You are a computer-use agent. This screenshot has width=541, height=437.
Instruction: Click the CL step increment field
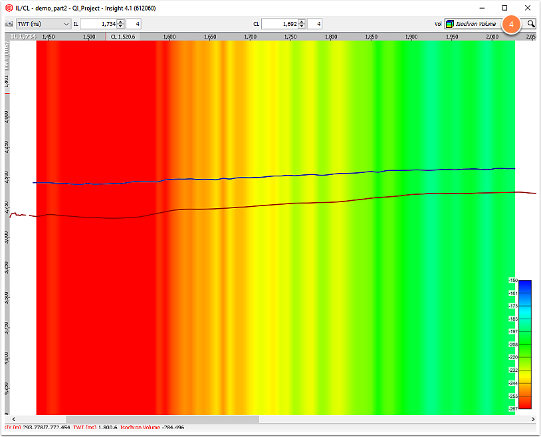click(x=314, y=24)
